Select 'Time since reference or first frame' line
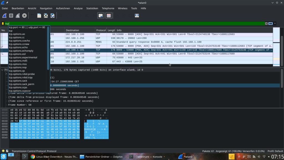Screen dimensions: 284x160 point(51,101)
